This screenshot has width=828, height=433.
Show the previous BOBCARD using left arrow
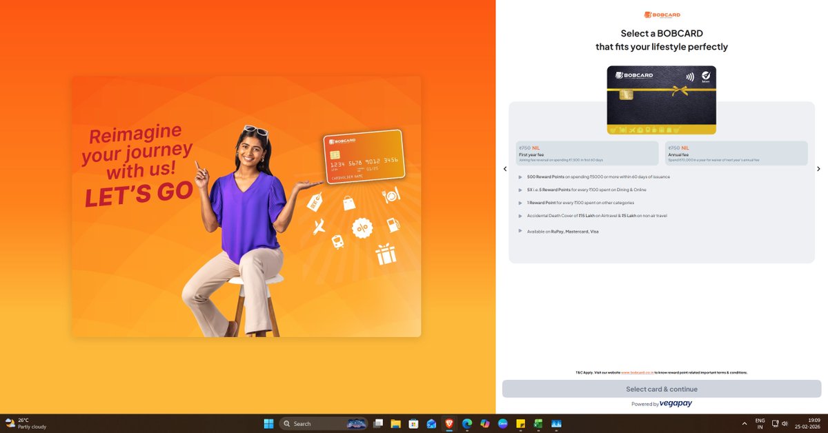pos(505,169)
